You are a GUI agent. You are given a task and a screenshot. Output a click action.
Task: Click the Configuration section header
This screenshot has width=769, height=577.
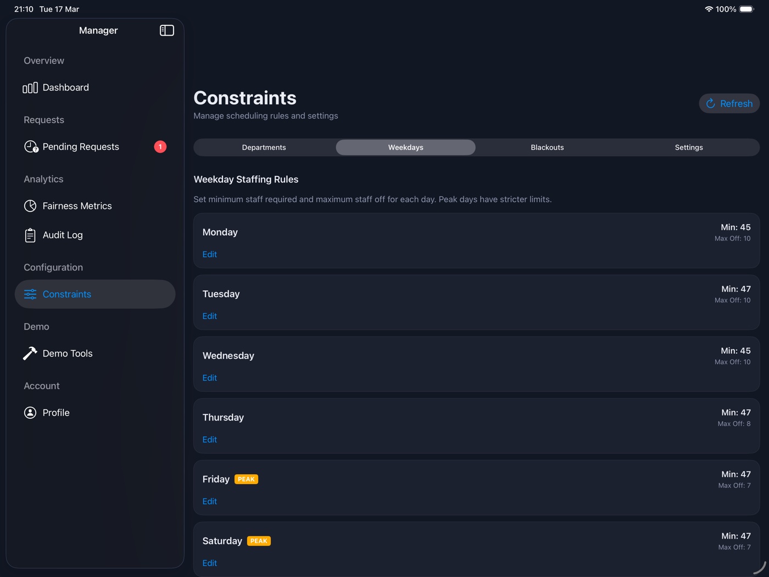coord(53,268)
